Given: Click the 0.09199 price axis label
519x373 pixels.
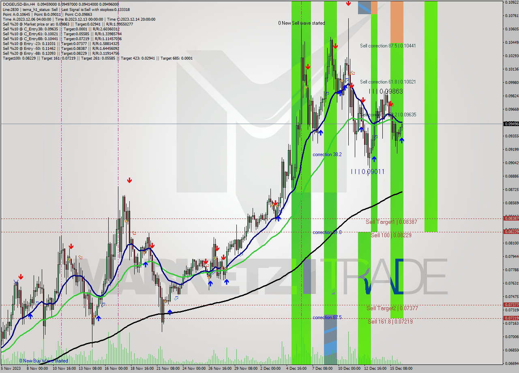Looking at the screenshot, I should (x=512, y=150).
